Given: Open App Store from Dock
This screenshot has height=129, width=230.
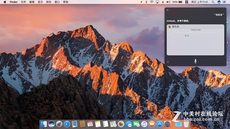Looking at the screenshot, I should tap(160, 124).
